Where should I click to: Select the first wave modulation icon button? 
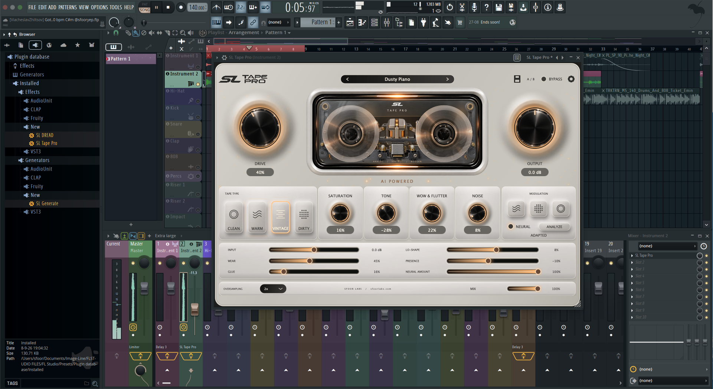point(516,209)
